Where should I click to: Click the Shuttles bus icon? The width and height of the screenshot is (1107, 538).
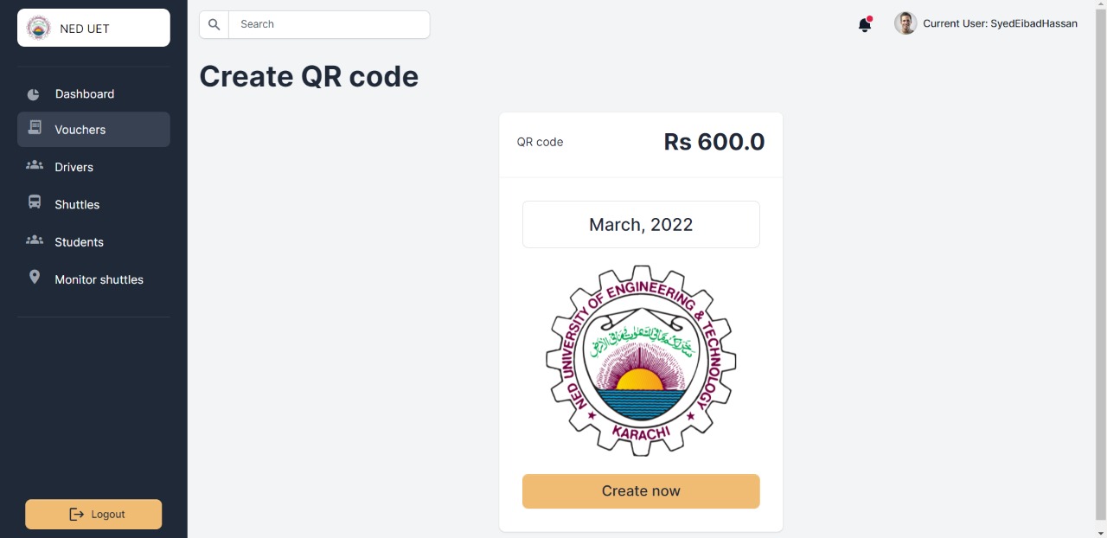35,202
